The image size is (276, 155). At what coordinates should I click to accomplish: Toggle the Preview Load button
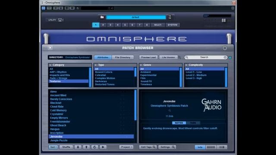(x=148, y=57)
